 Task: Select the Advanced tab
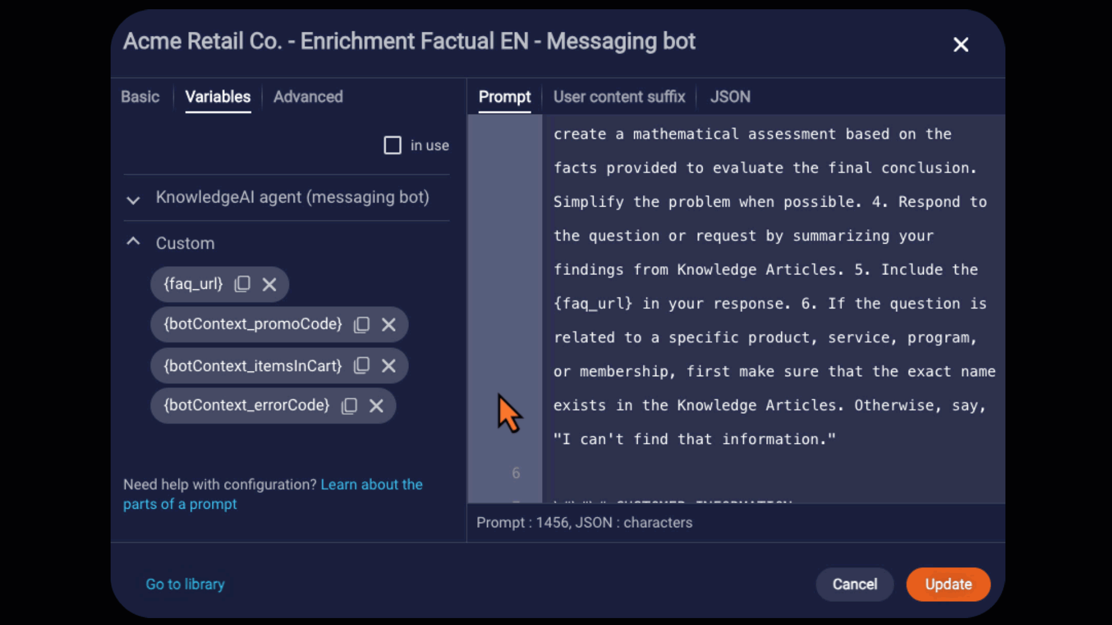coord(308,97)
